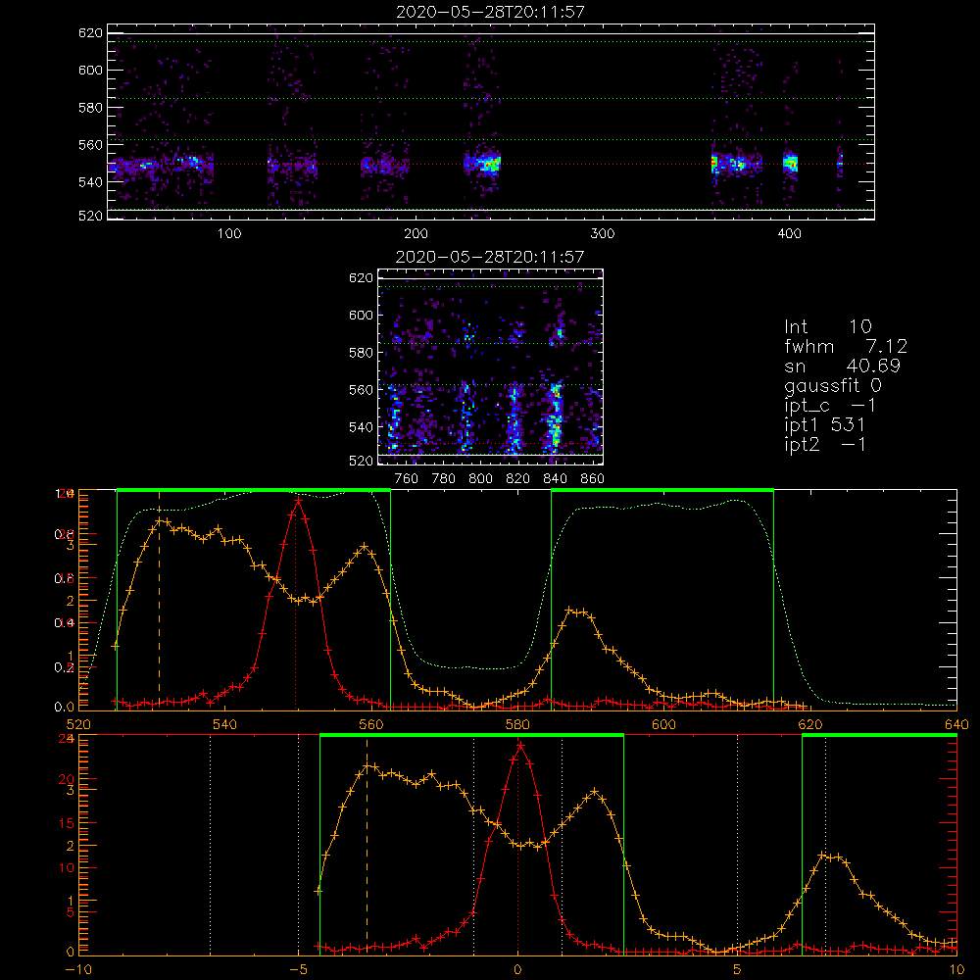Click the top plot title 2020-05-28T20:11:57
Screen dimensions: 980x980
(x=491, y=12)
